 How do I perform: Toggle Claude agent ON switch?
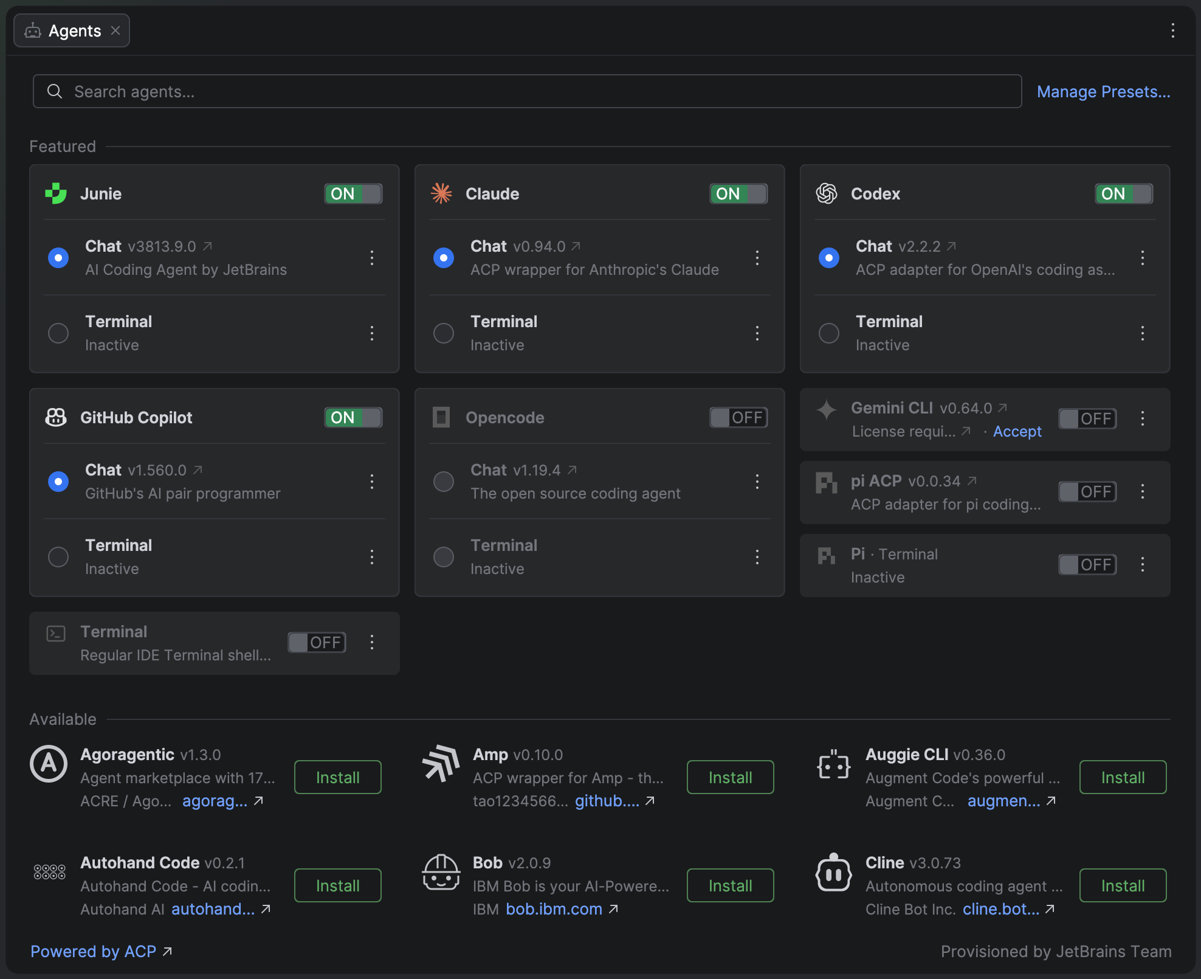click(738, 194)
